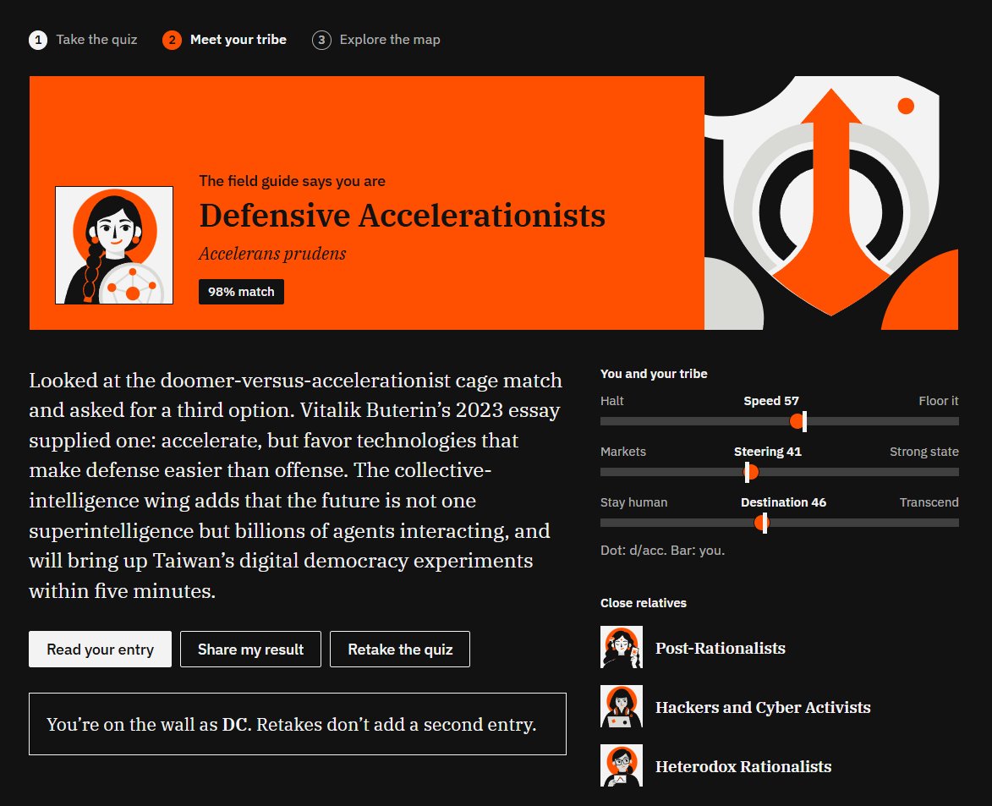Click the Transcend axis label
The width and height of the screenshot is (992, 806).
[x=929, y=502]
